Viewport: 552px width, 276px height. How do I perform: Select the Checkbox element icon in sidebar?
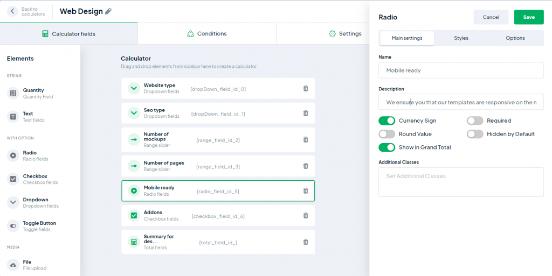coord(13,179)
